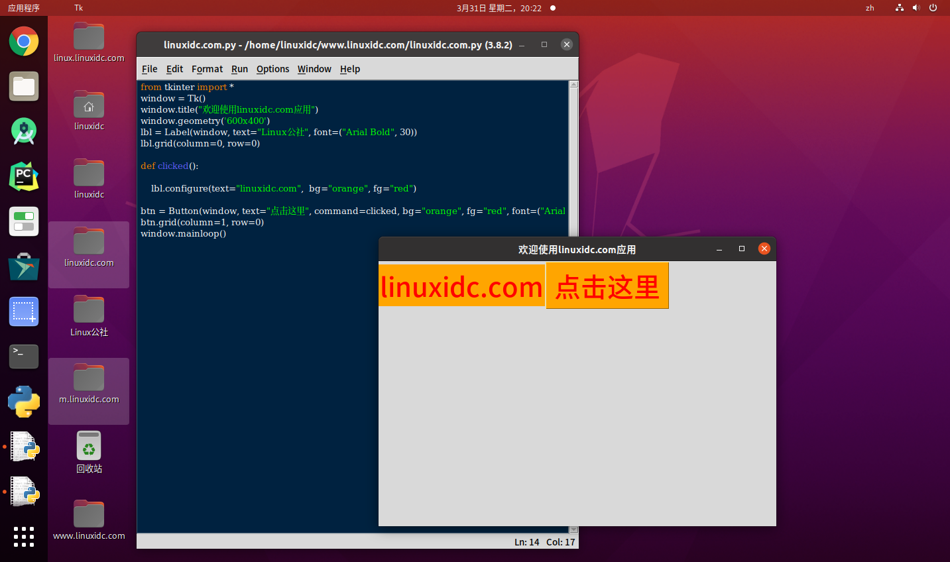Launch the Screenshot tool from the dock
The height and width of the screenshot is (562, 950).
pyautogui.click(x=24, y=311)
